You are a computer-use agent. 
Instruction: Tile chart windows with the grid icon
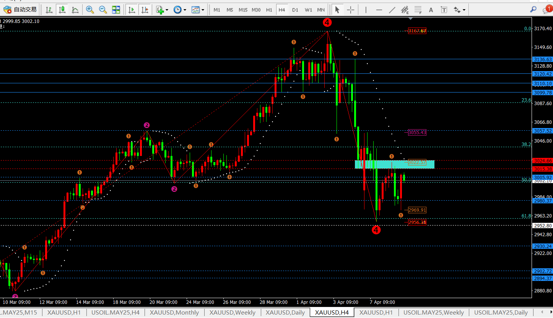[116, 10]
